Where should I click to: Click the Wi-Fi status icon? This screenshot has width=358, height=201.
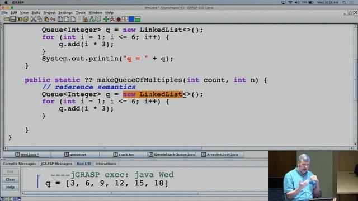click(x=290, y=2)
